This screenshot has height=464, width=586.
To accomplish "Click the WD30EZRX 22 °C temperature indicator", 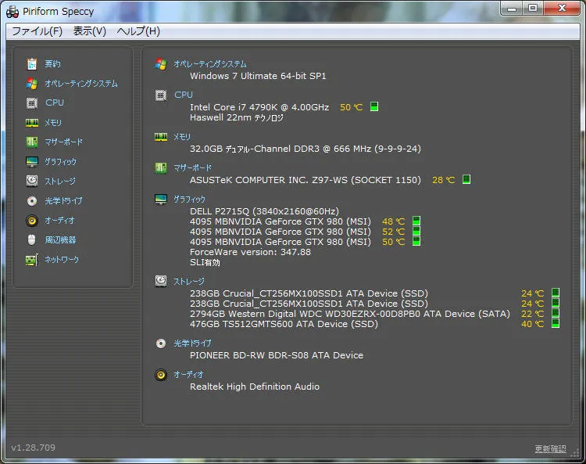I will (556, 313).
